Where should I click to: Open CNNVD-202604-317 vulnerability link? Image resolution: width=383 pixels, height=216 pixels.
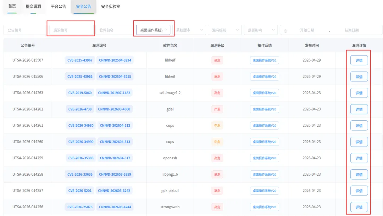pos(115,158)
